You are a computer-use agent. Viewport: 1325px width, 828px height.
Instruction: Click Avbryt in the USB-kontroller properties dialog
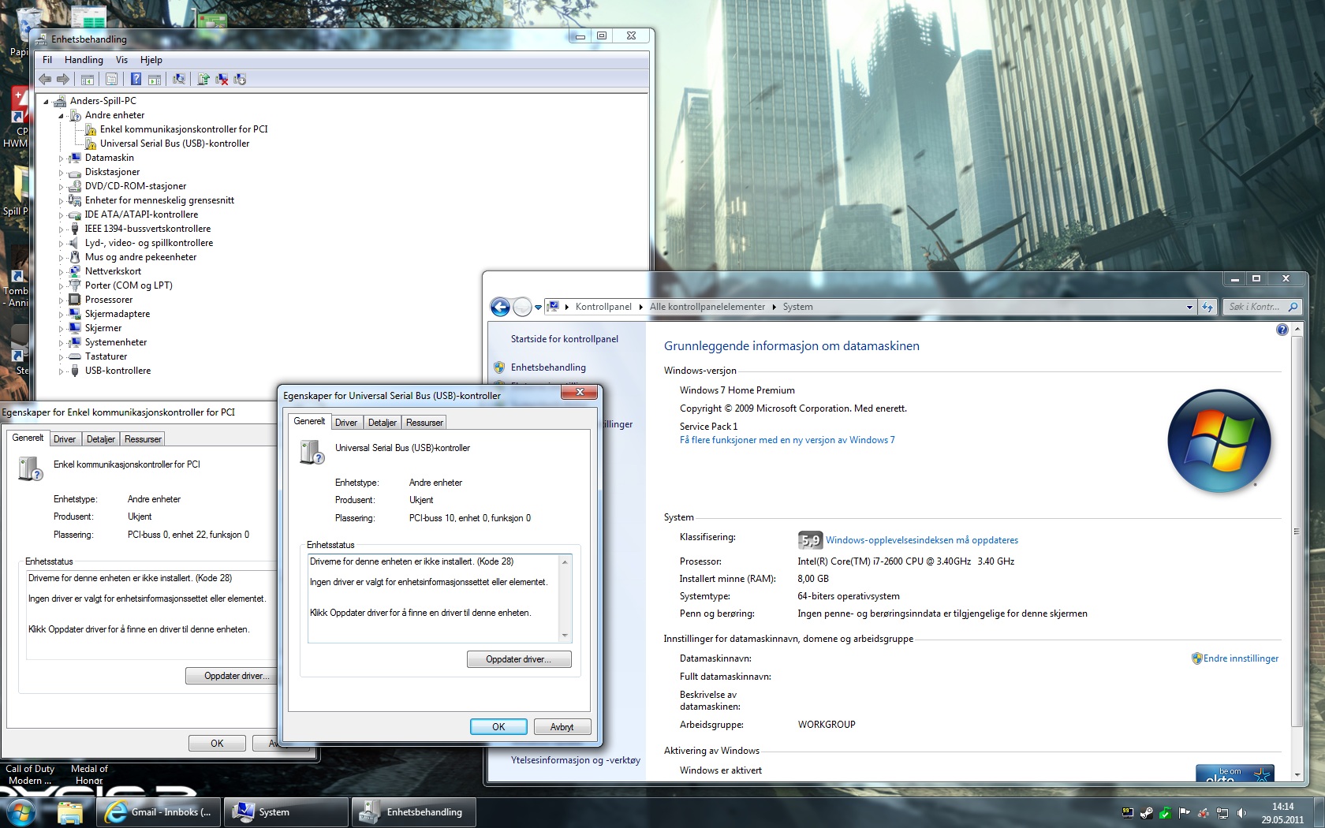point(562,727)
